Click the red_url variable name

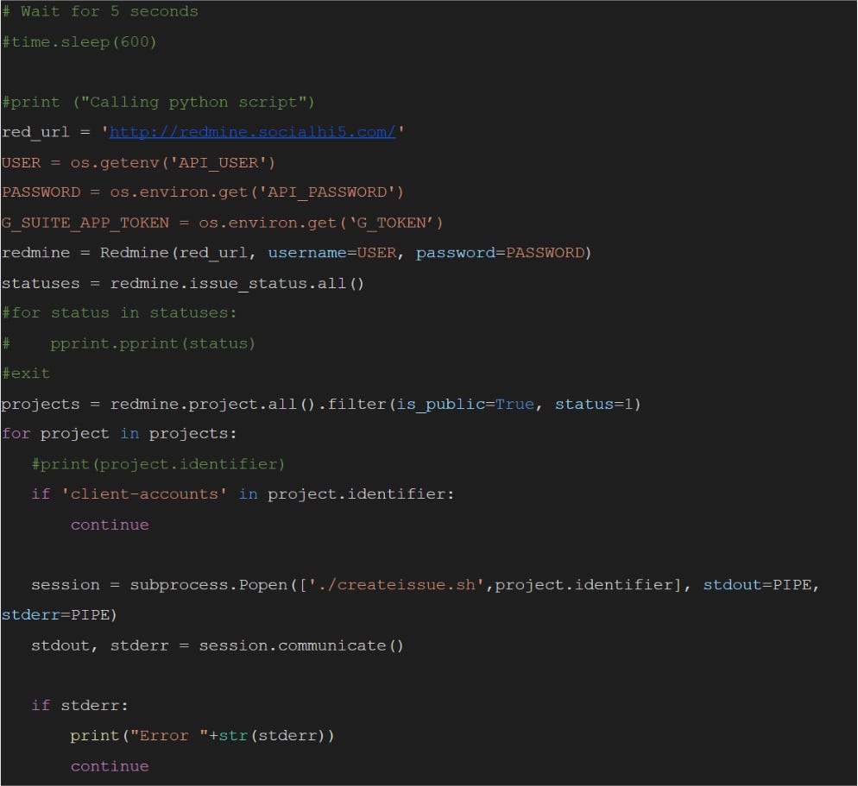(x=29, y=132)
